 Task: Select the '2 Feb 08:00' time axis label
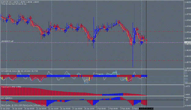tap(113, 108)
